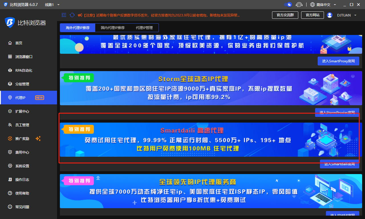This screenshot has height=219, width=365.
Task: Click the 进入StormProxies官网 button
Action: [337, 112]
